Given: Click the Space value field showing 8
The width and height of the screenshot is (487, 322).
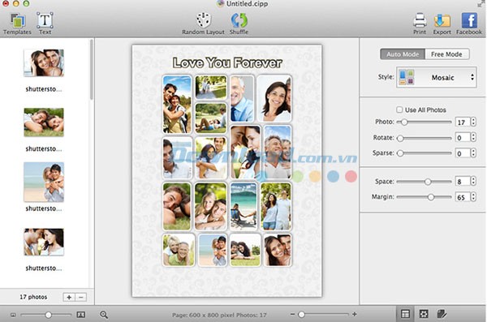Looking at the screenshot, I should (x=463, y=182).
